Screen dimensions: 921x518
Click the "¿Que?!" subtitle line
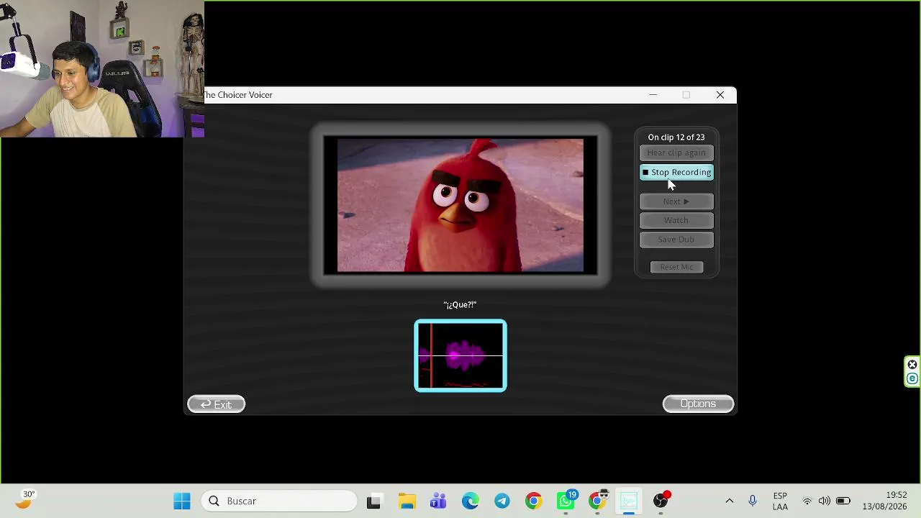460,305
